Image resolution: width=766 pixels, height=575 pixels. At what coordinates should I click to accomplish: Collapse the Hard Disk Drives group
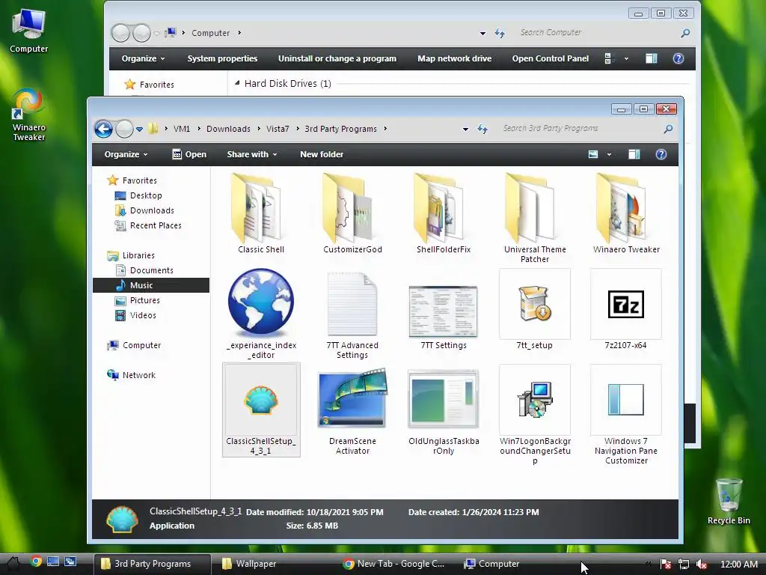[x=237, y=84]
